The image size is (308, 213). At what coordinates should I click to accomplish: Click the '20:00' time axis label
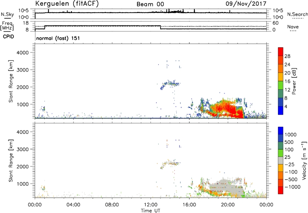point(228,205)
